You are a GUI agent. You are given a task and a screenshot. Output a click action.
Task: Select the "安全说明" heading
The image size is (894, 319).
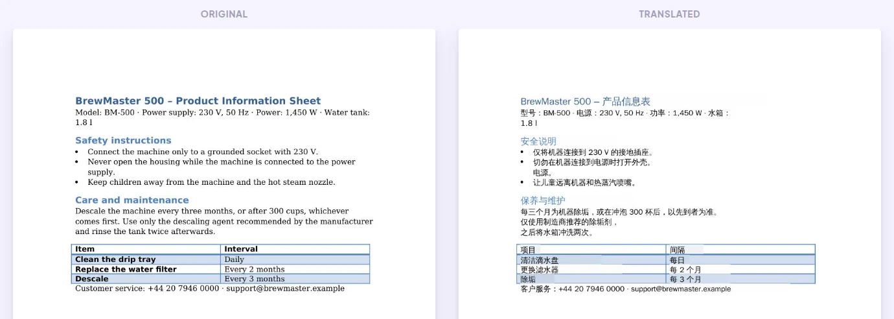pos(538,141)
